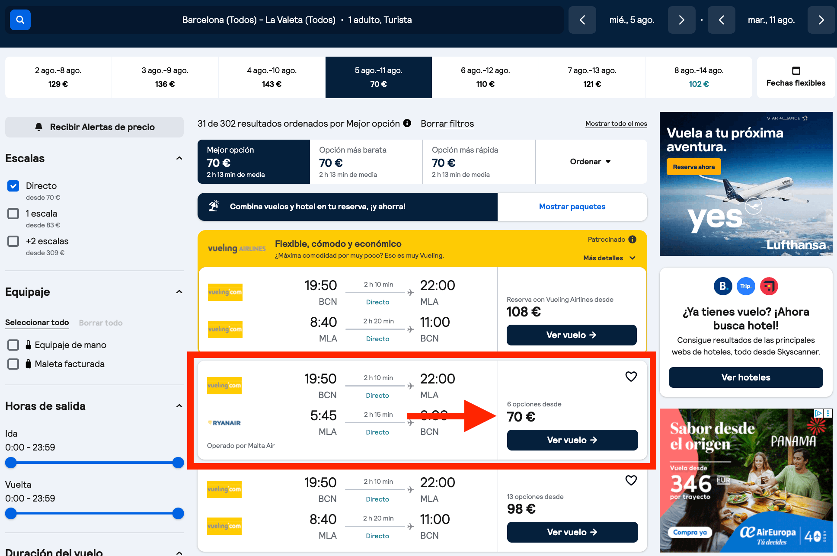Check Equipaje de mano filter
This screenshot has width=837, height=556.
coord(13,345)
